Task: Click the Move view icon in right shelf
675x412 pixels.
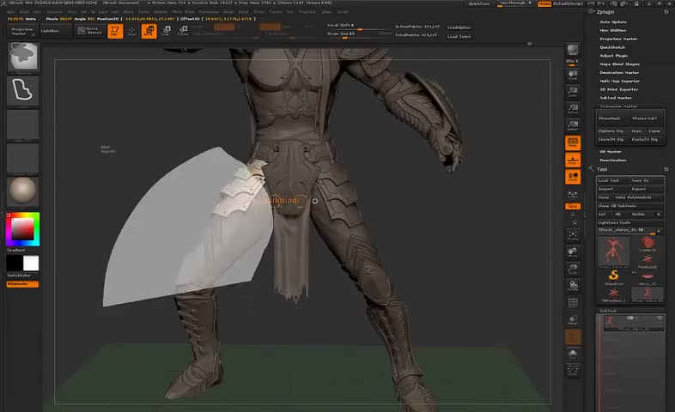Action: coord(573,252)
